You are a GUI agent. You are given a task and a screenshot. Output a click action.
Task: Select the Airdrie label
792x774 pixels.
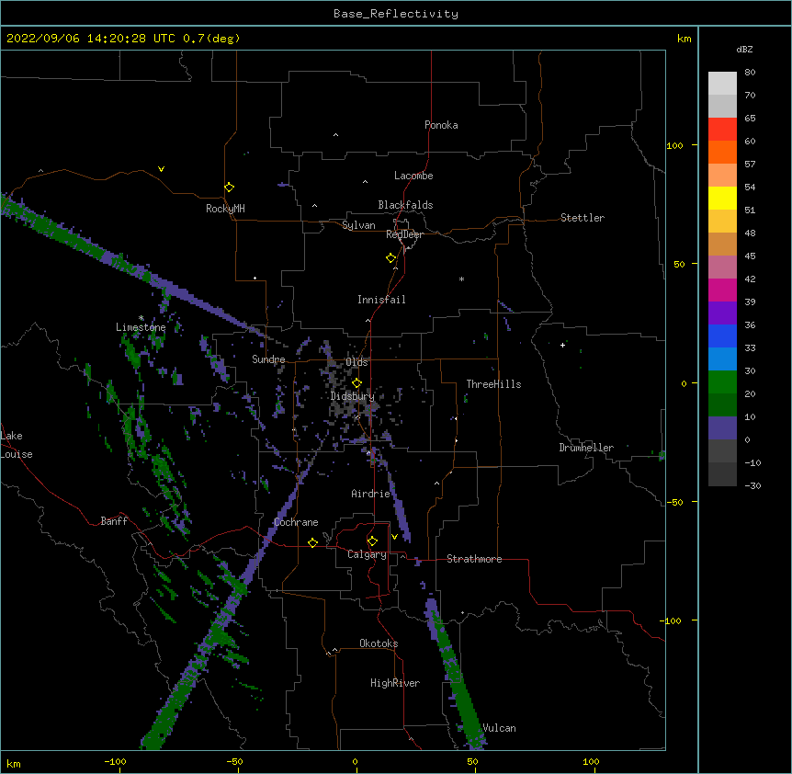coord(370,494)
